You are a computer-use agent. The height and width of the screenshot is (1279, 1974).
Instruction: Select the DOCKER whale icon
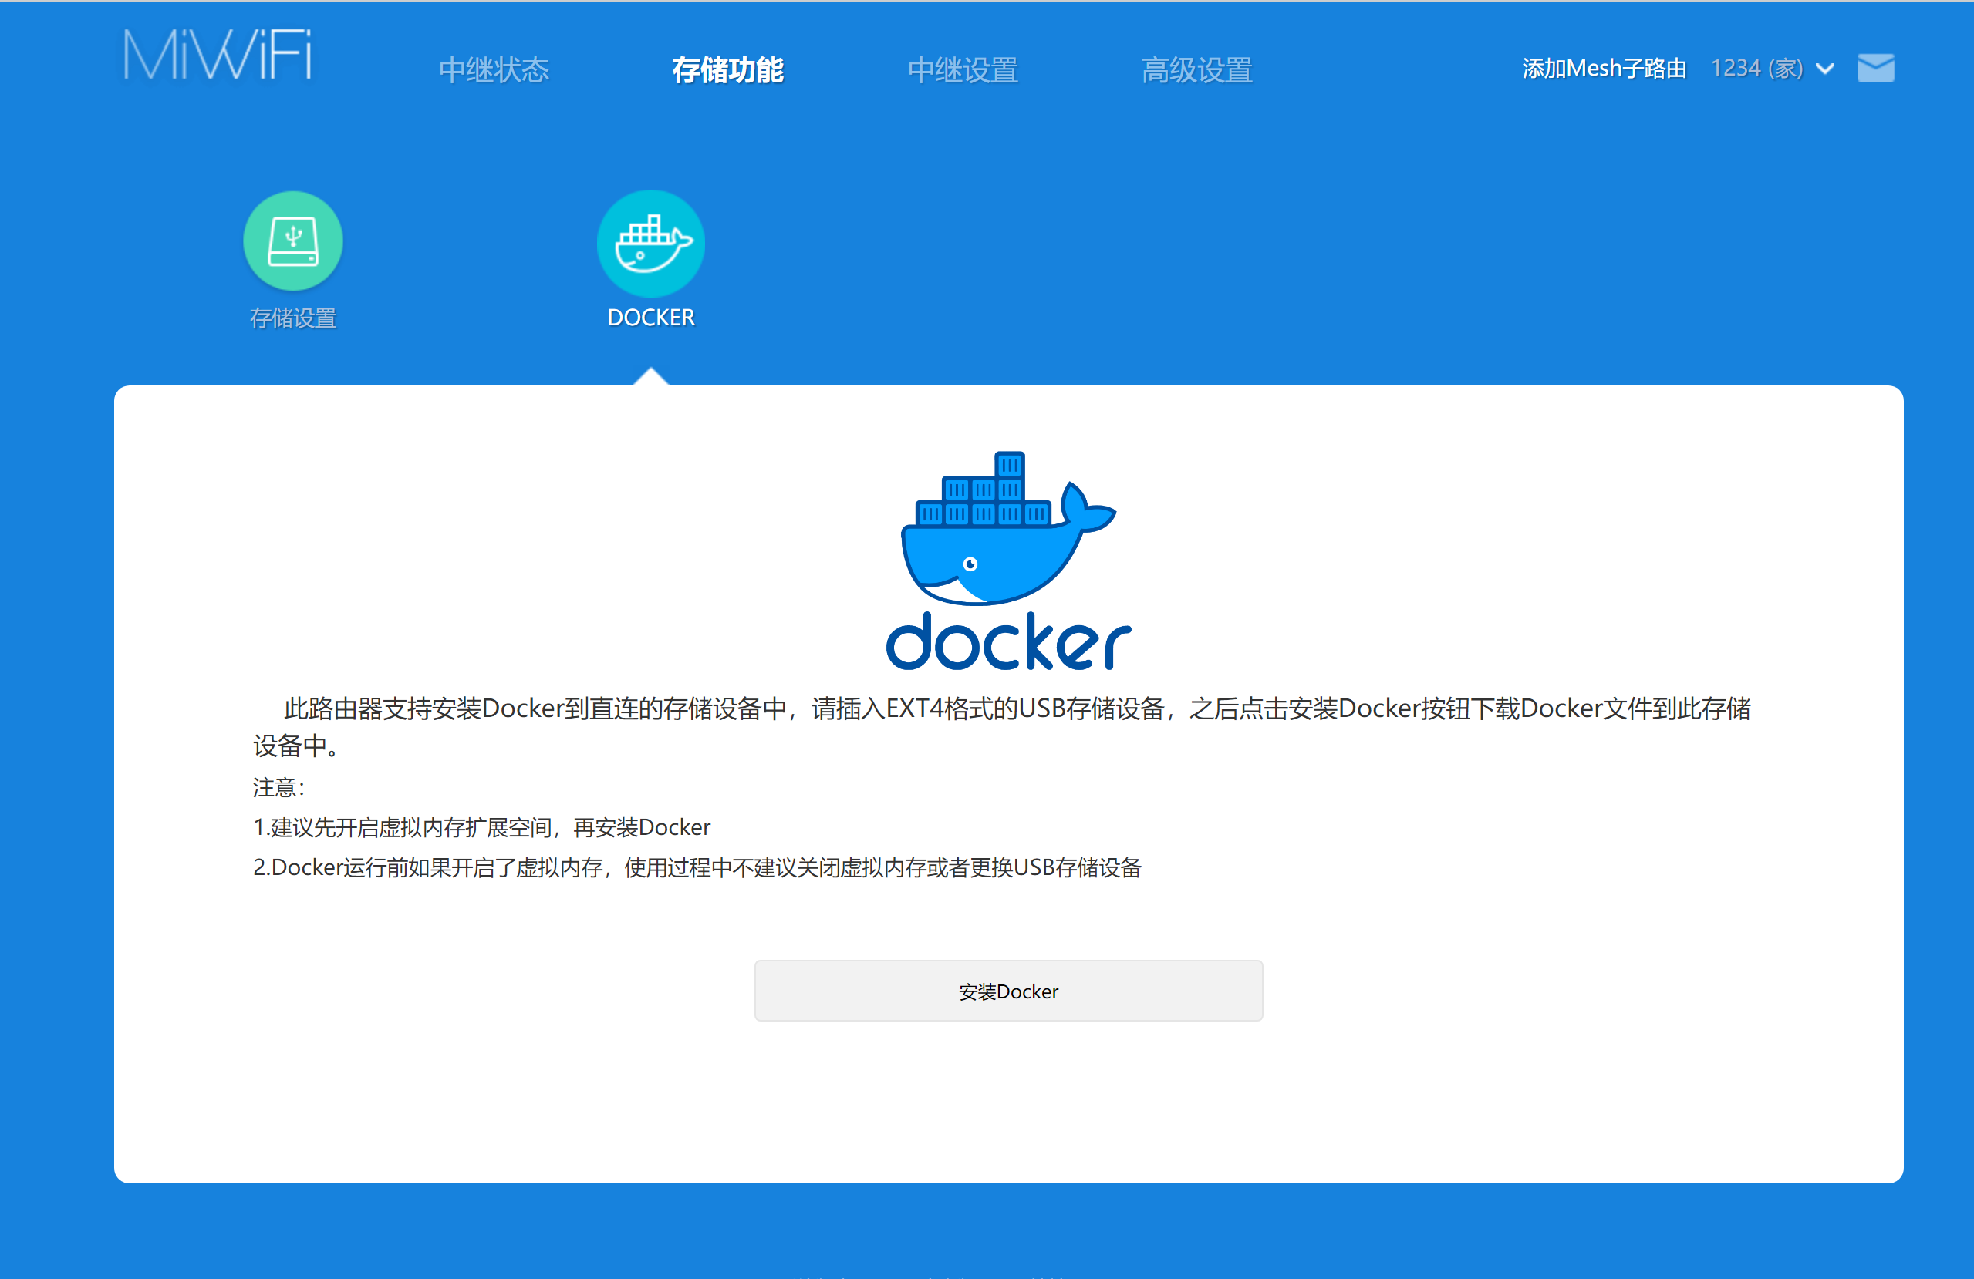(x=651, y=244)
